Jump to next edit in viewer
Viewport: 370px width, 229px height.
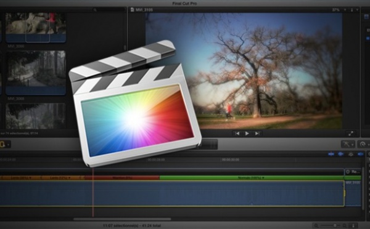pyautogui.click(x=257, y=134)
